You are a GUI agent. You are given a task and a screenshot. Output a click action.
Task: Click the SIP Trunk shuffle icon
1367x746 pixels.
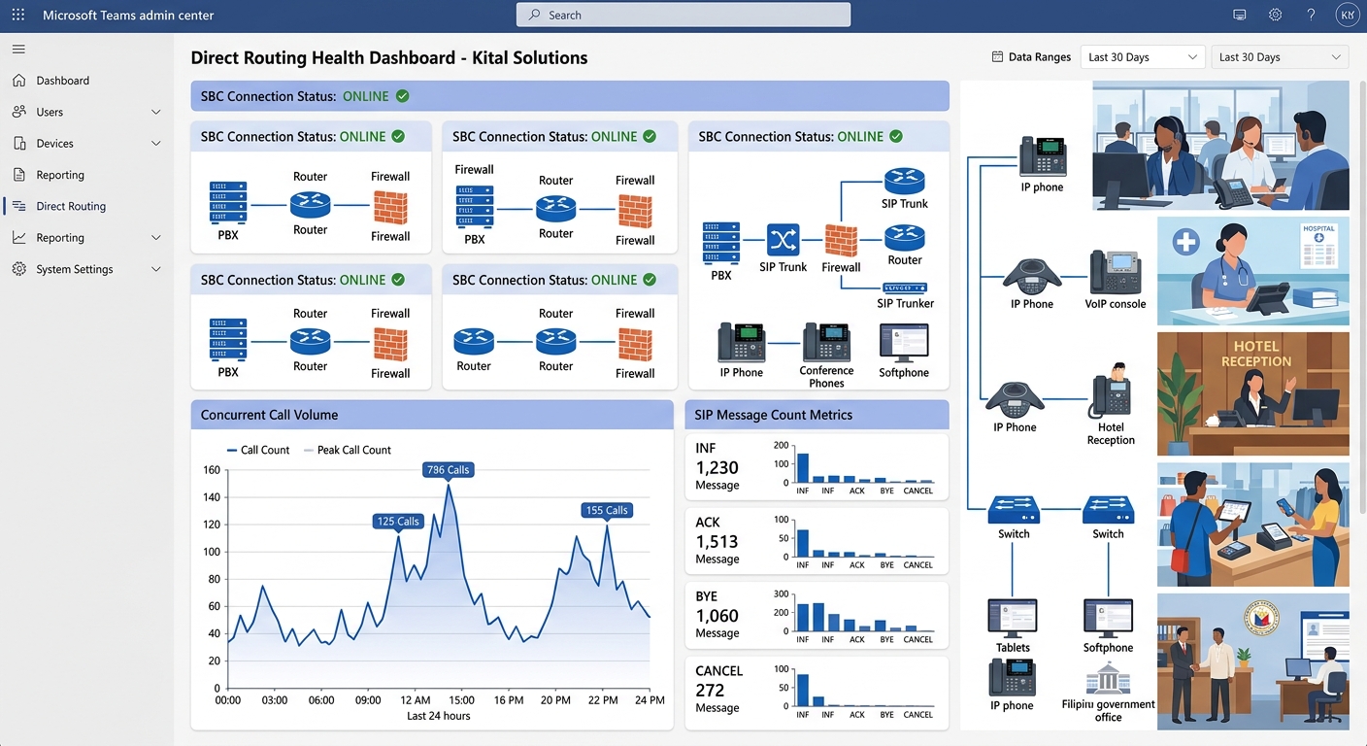pyautogui.click(x=782, y=239)
